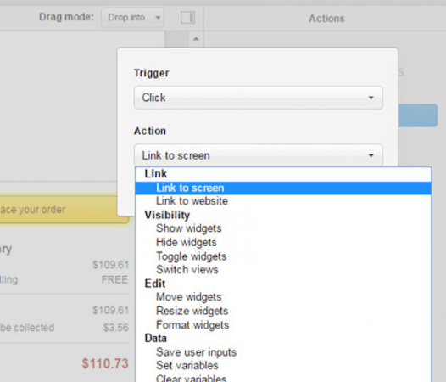The height and width of the screenshot is (382, 446).
Task: Open the Action dropdown arrow
Action: (x=371, y=155)
